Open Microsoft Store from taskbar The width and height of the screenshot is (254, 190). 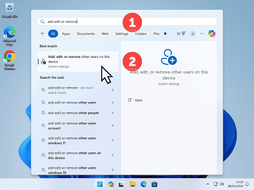pyautogui.click(x=154, y=184)
